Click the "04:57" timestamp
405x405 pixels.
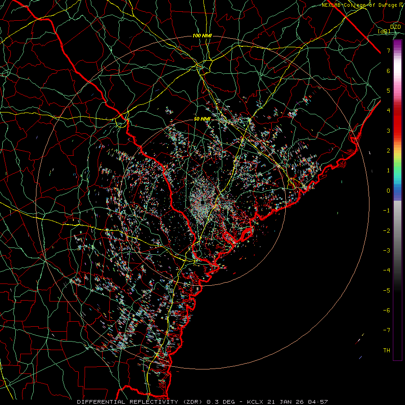click(317, 402)
